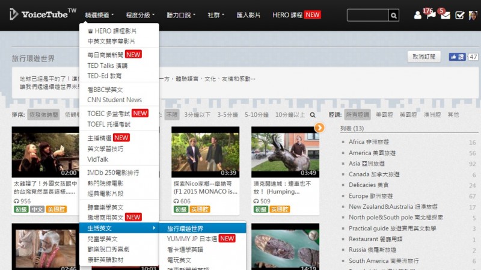Select TED Talks 演講 from the menu
The width and height of the screenshot is (481, 270).
click(x=107, y=65)
